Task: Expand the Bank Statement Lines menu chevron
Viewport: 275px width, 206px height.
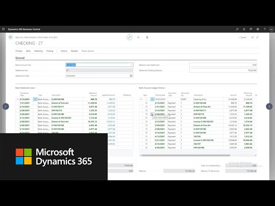Action: [x=36, y=88]
